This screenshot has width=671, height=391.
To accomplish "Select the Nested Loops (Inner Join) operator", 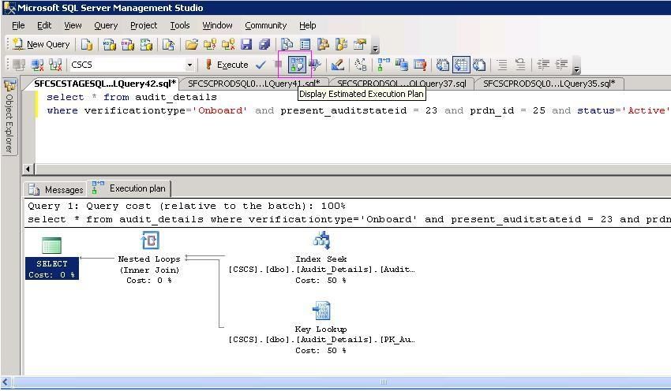I will [x=149, y=258].
